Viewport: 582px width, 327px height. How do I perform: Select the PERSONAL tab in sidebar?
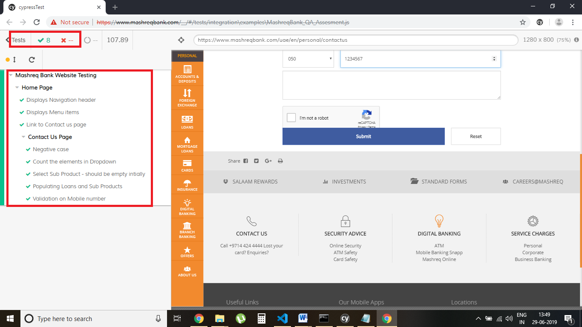pos(187,56)
